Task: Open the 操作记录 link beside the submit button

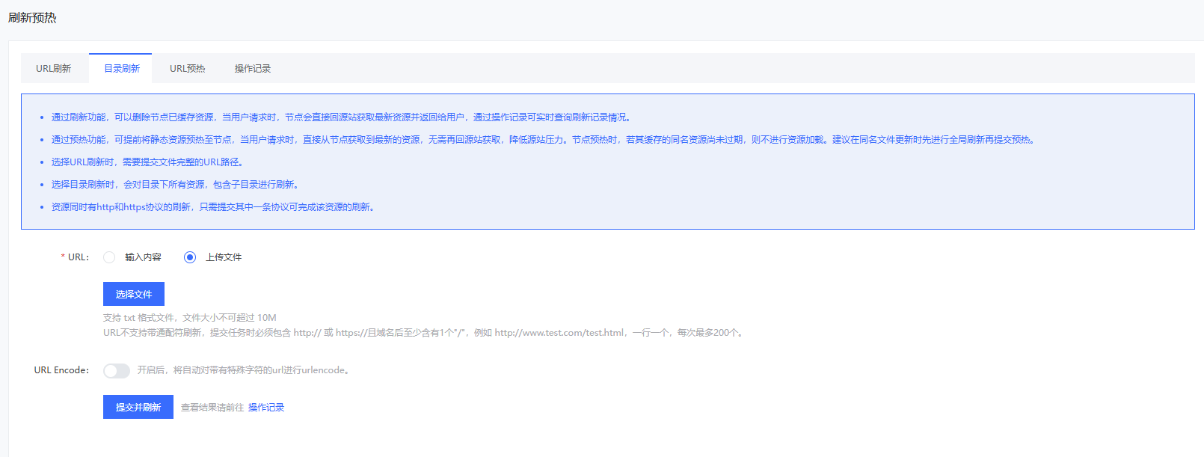Action: [266, 408]
